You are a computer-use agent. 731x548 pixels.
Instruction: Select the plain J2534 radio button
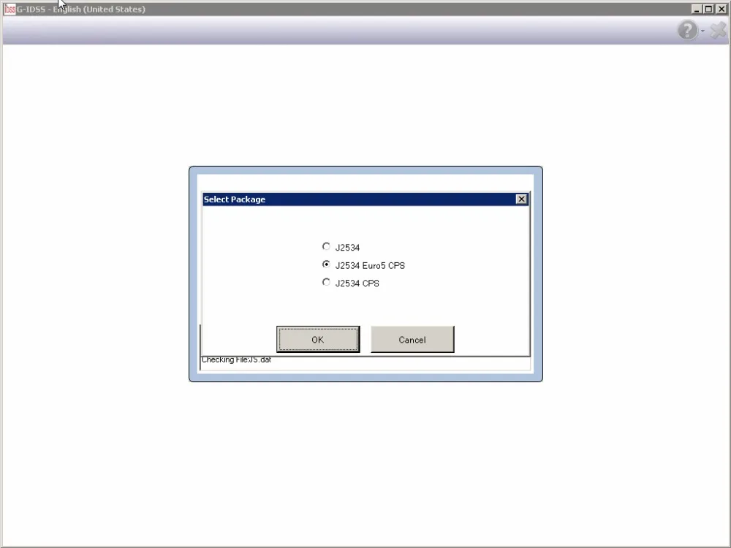[326, 246]
